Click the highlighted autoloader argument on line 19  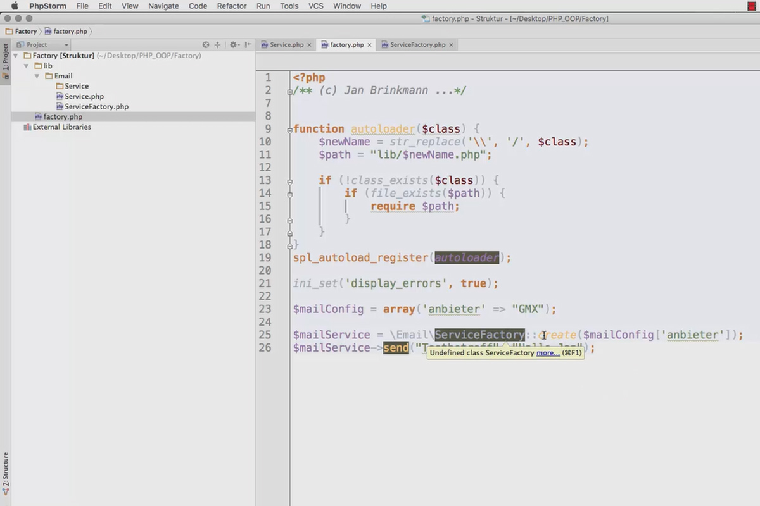coord(467,257)
